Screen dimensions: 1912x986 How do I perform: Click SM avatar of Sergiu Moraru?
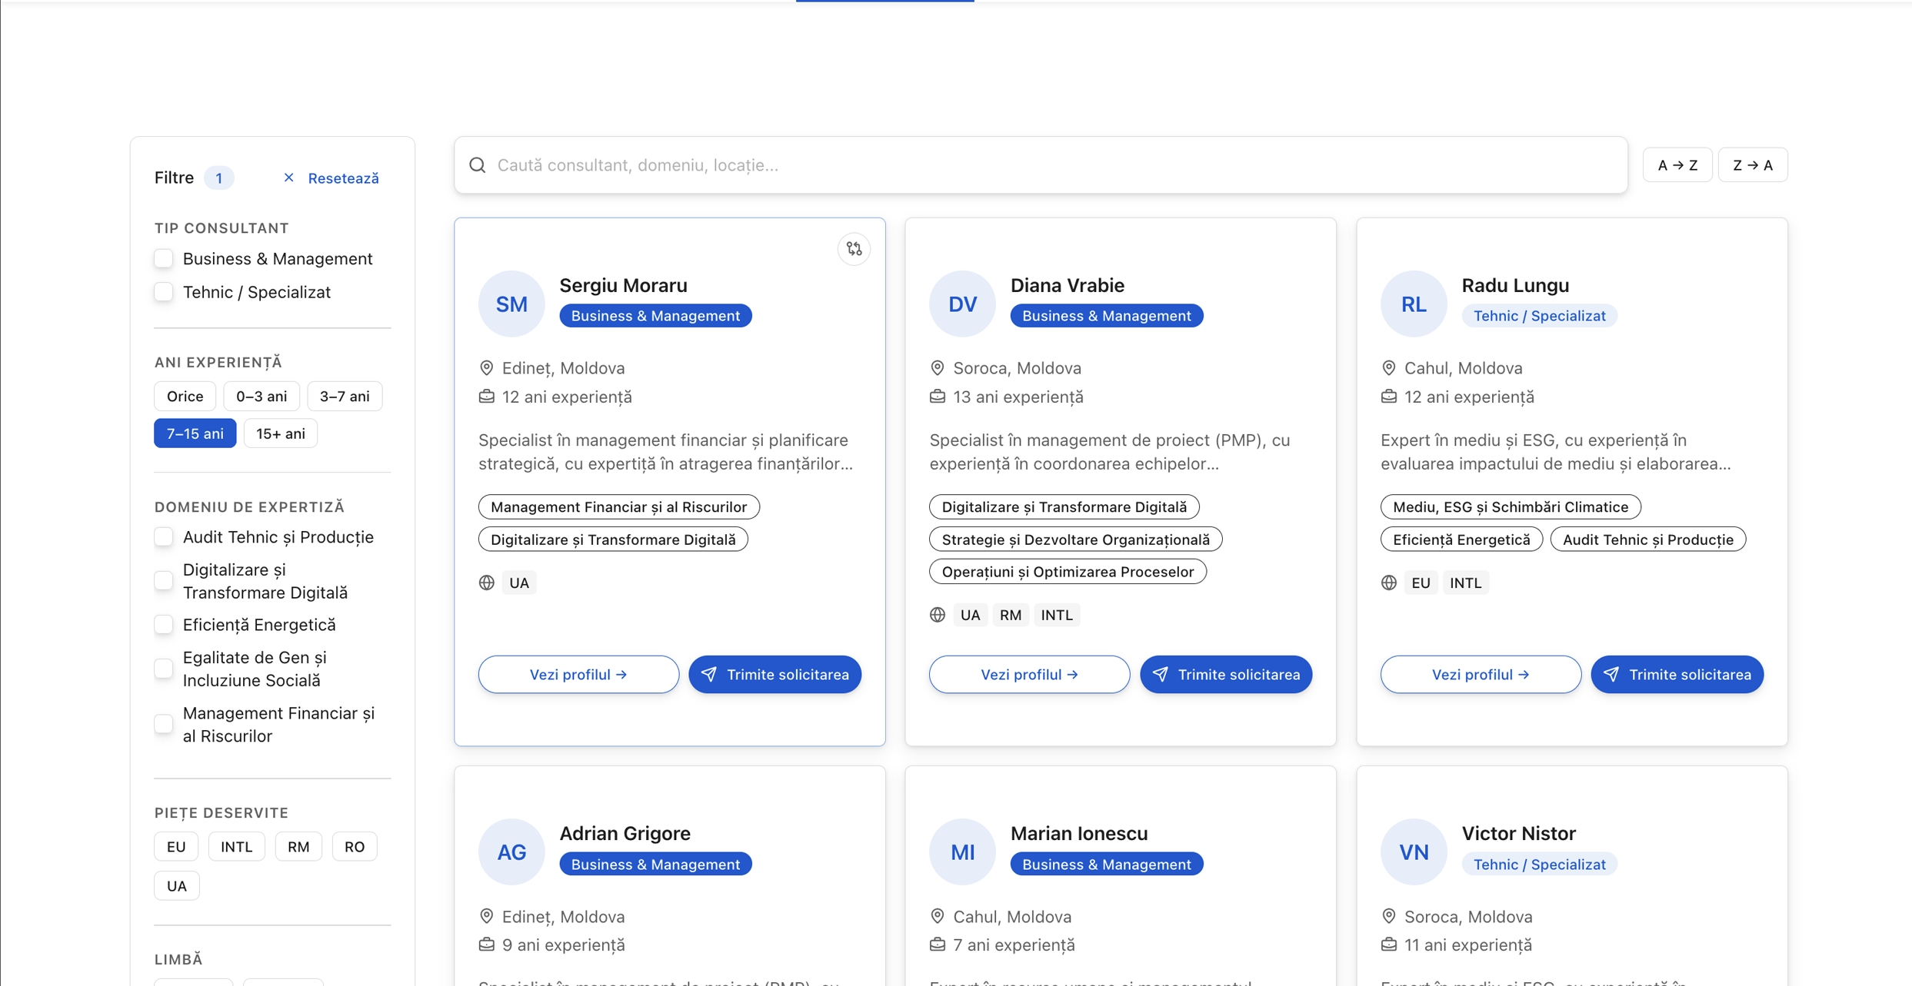(511, 304)
